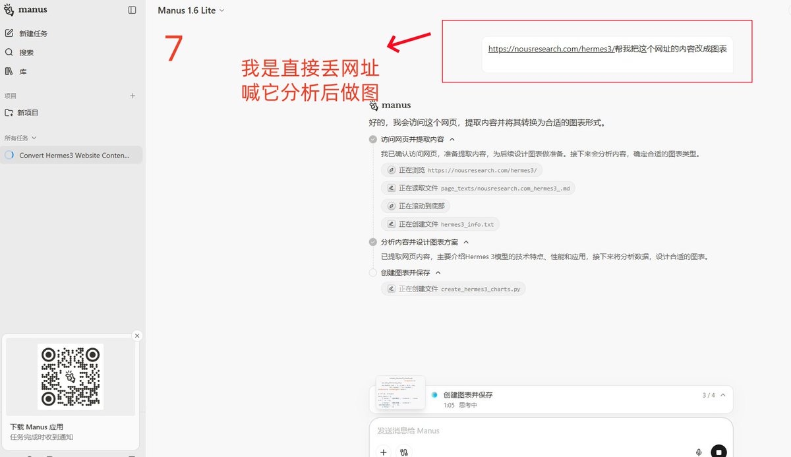This screenshot has width=791, height=457.
Task: Click the user message bubble with the URL
Action: tap(607, 54)
